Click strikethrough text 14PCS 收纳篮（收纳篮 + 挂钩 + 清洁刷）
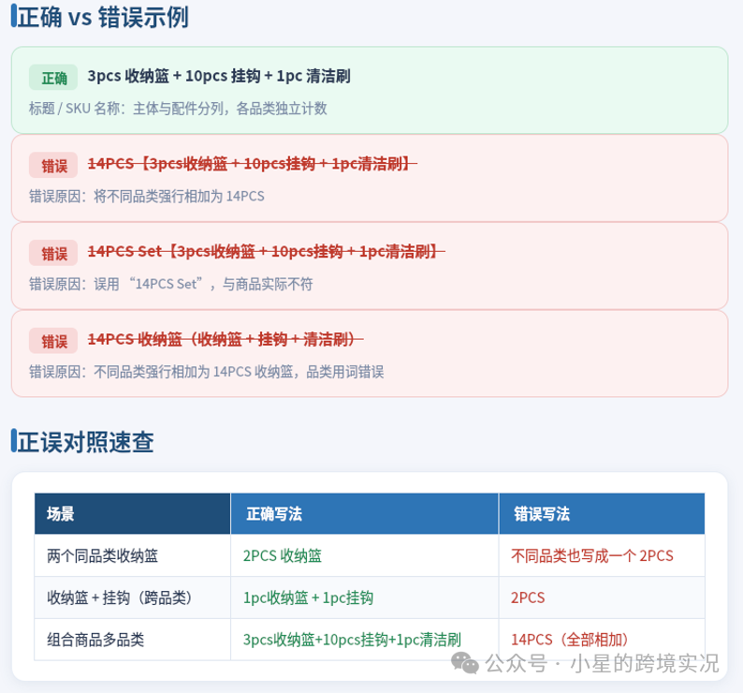The width and height of the screenshot is (743, 693). click(x=226, y=339)
